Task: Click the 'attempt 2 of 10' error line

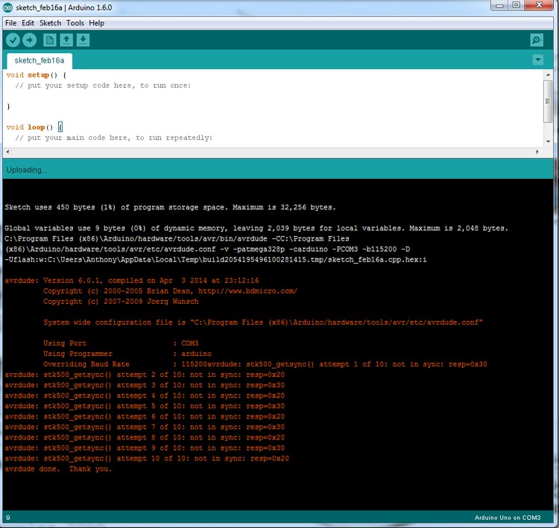Action: coord(145,375)
